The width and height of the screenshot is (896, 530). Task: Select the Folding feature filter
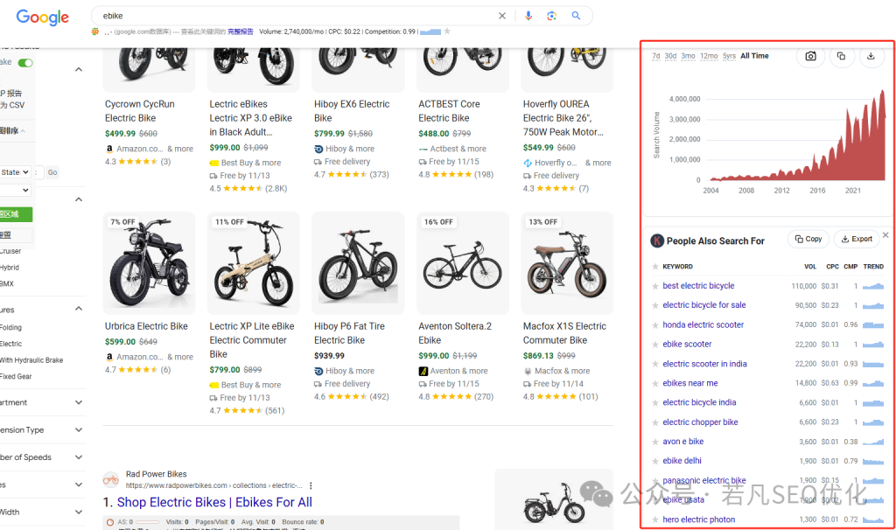pos(10,328)
